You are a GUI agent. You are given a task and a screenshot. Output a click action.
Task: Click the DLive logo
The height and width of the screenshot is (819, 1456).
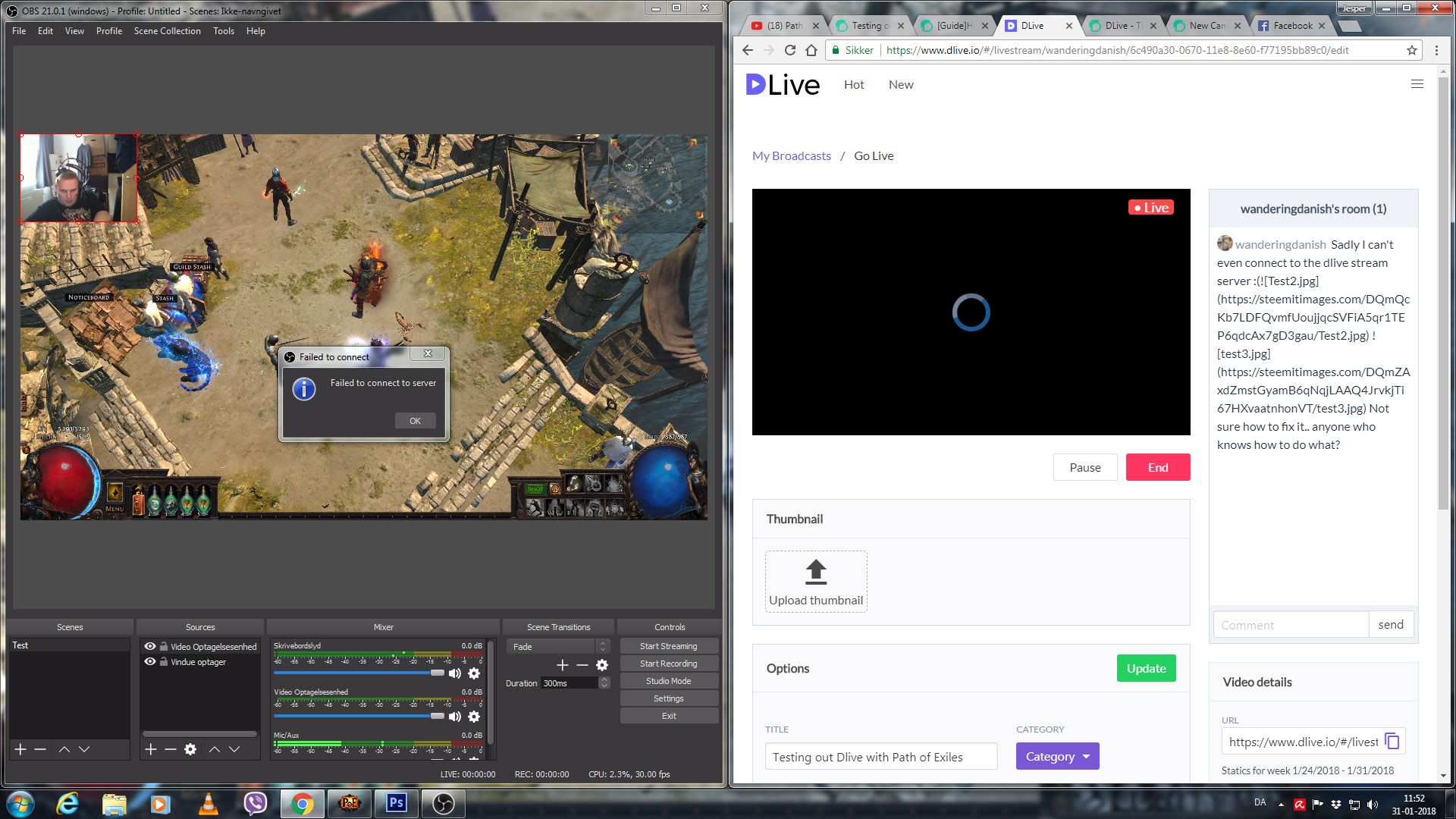pyautogui.click(x=783, y=84)
